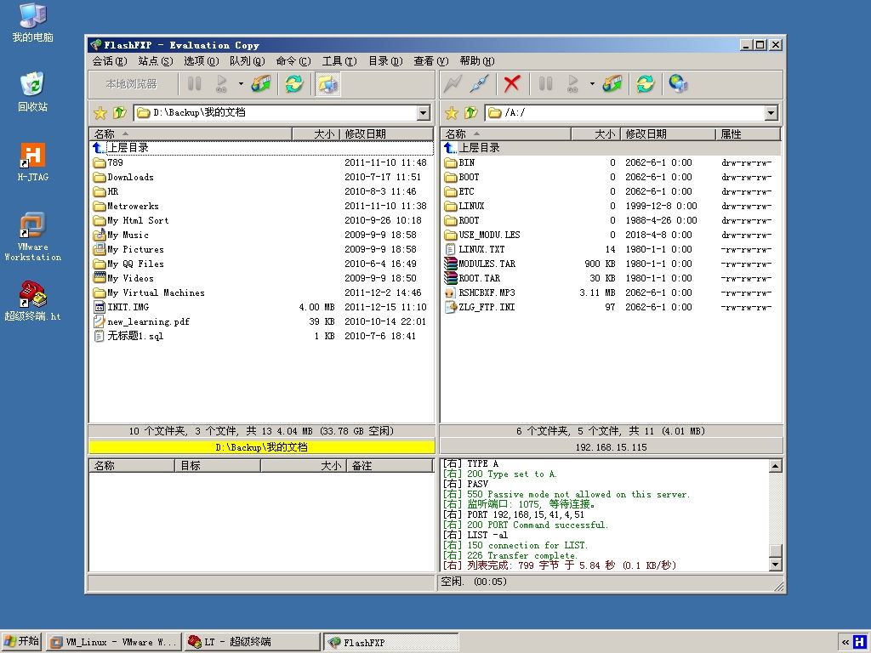The width and height of the screenshot is (871, 653).
Task: Open the 工具 menu
Action: [x=339, y=61]
